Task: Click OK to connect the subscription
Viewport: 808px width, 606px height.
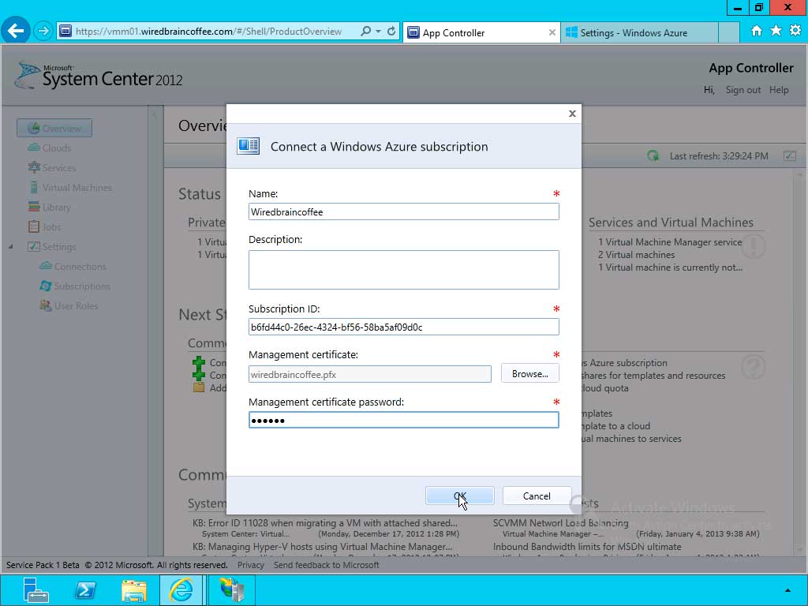Action: 460,496
